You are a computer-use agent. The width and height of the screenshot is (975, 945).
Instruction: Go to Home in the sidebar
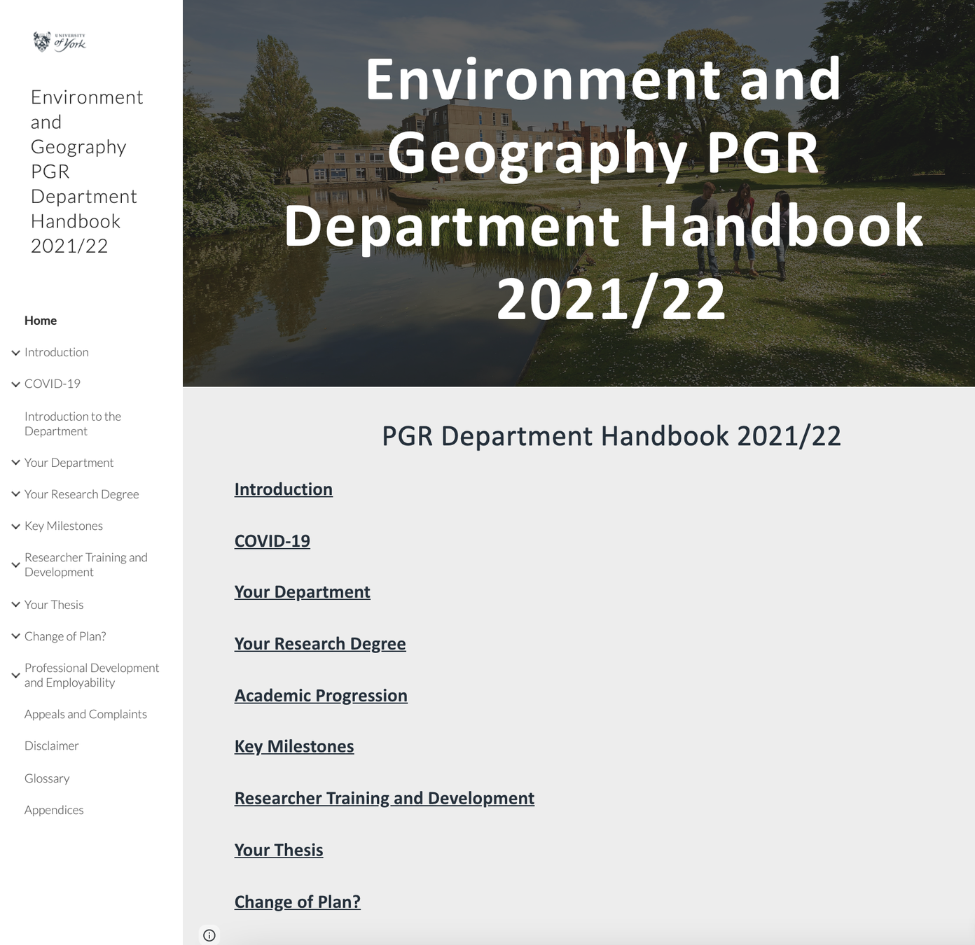point(41,321)
